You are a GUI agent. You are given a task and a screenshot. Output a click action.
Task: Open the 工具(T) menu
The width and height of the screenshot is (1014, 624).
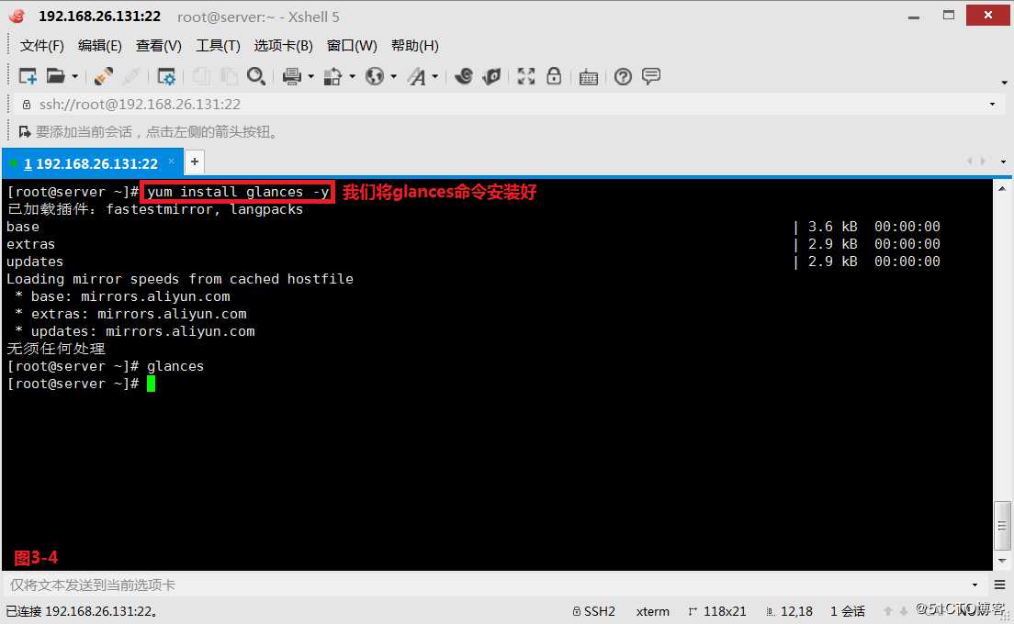coord(218,45)
